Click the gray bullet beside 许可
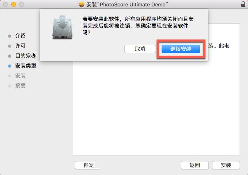 click(x=10, y=46)
